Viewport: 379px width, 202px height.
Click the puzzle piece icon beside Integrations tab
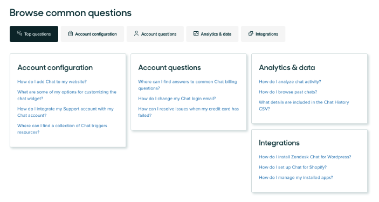point(251,33)
